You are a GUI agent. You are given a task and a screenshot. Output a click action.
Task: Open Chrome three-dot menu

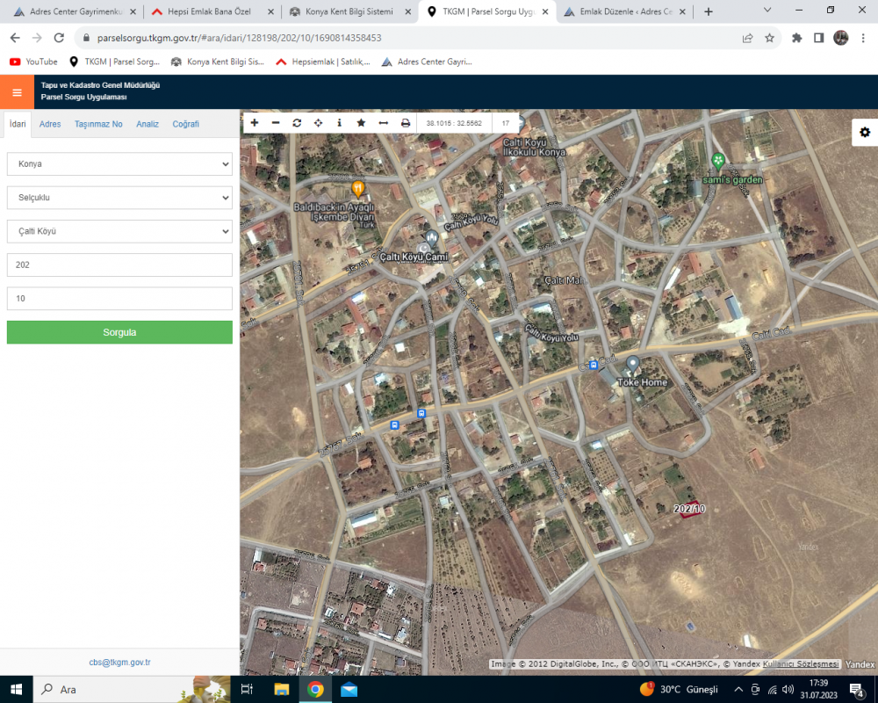click(863, 38)
